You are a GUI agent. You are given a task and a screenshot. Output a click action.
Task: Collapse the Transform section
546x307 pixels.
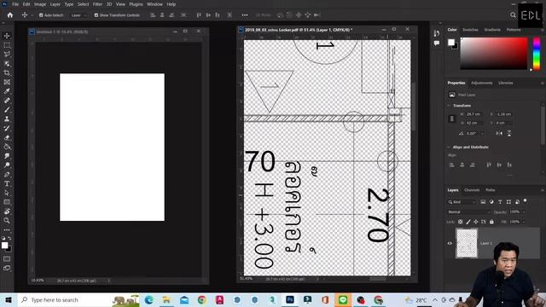449,106
